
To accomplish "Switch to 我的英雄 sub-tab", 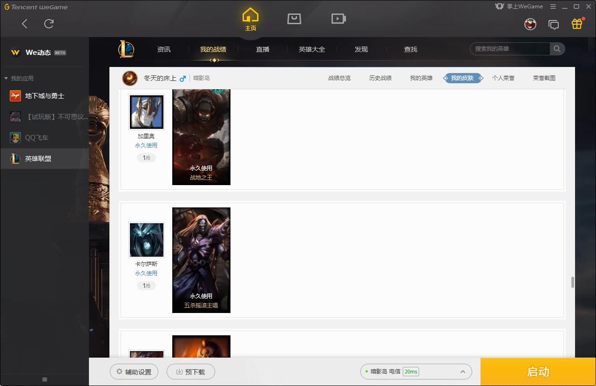I will click(x=421, y=78).
